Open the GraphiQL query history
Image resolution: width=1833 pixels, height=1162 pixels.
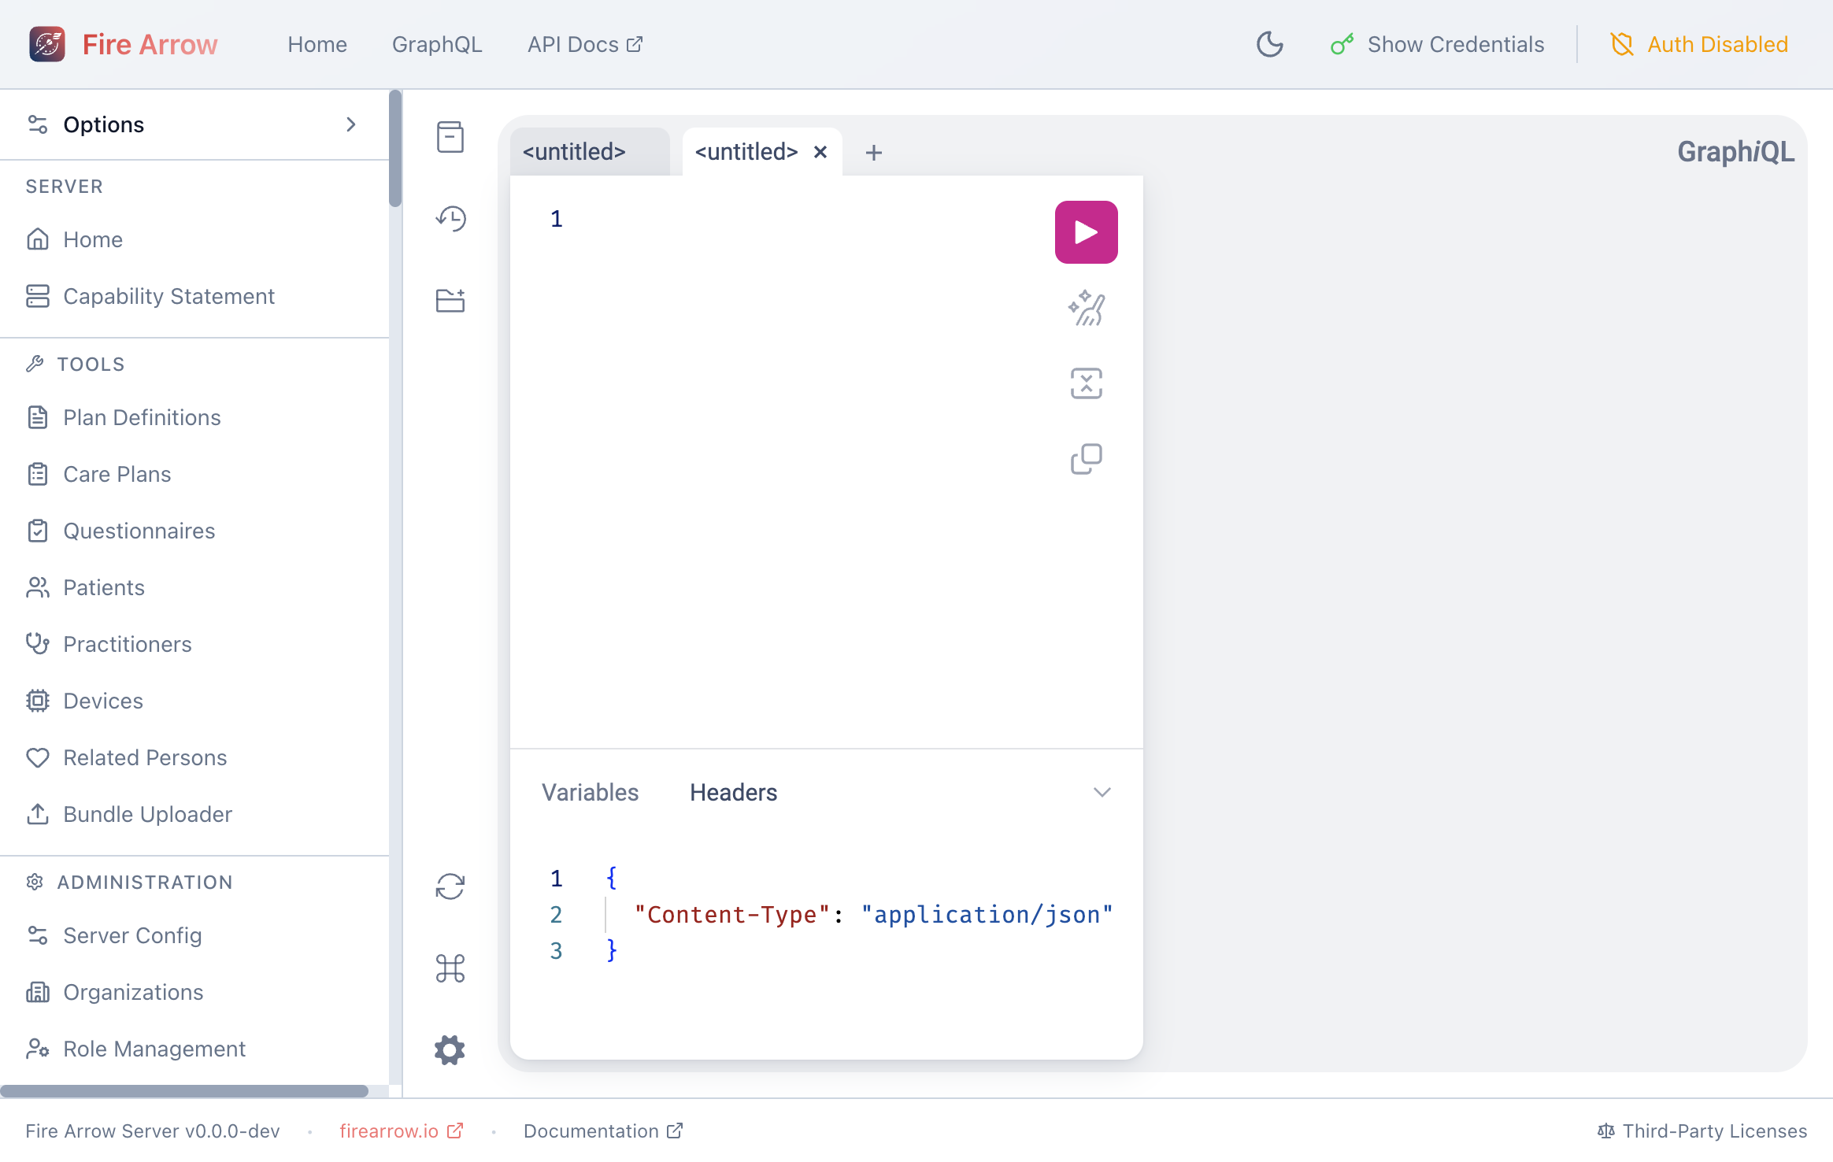pyautogui.click(x=450, y=219)
